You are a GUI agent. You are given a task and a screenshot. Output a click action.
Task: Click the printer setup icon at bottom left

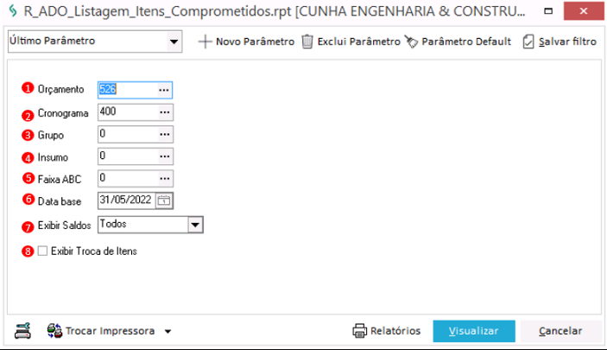point(22,331)
